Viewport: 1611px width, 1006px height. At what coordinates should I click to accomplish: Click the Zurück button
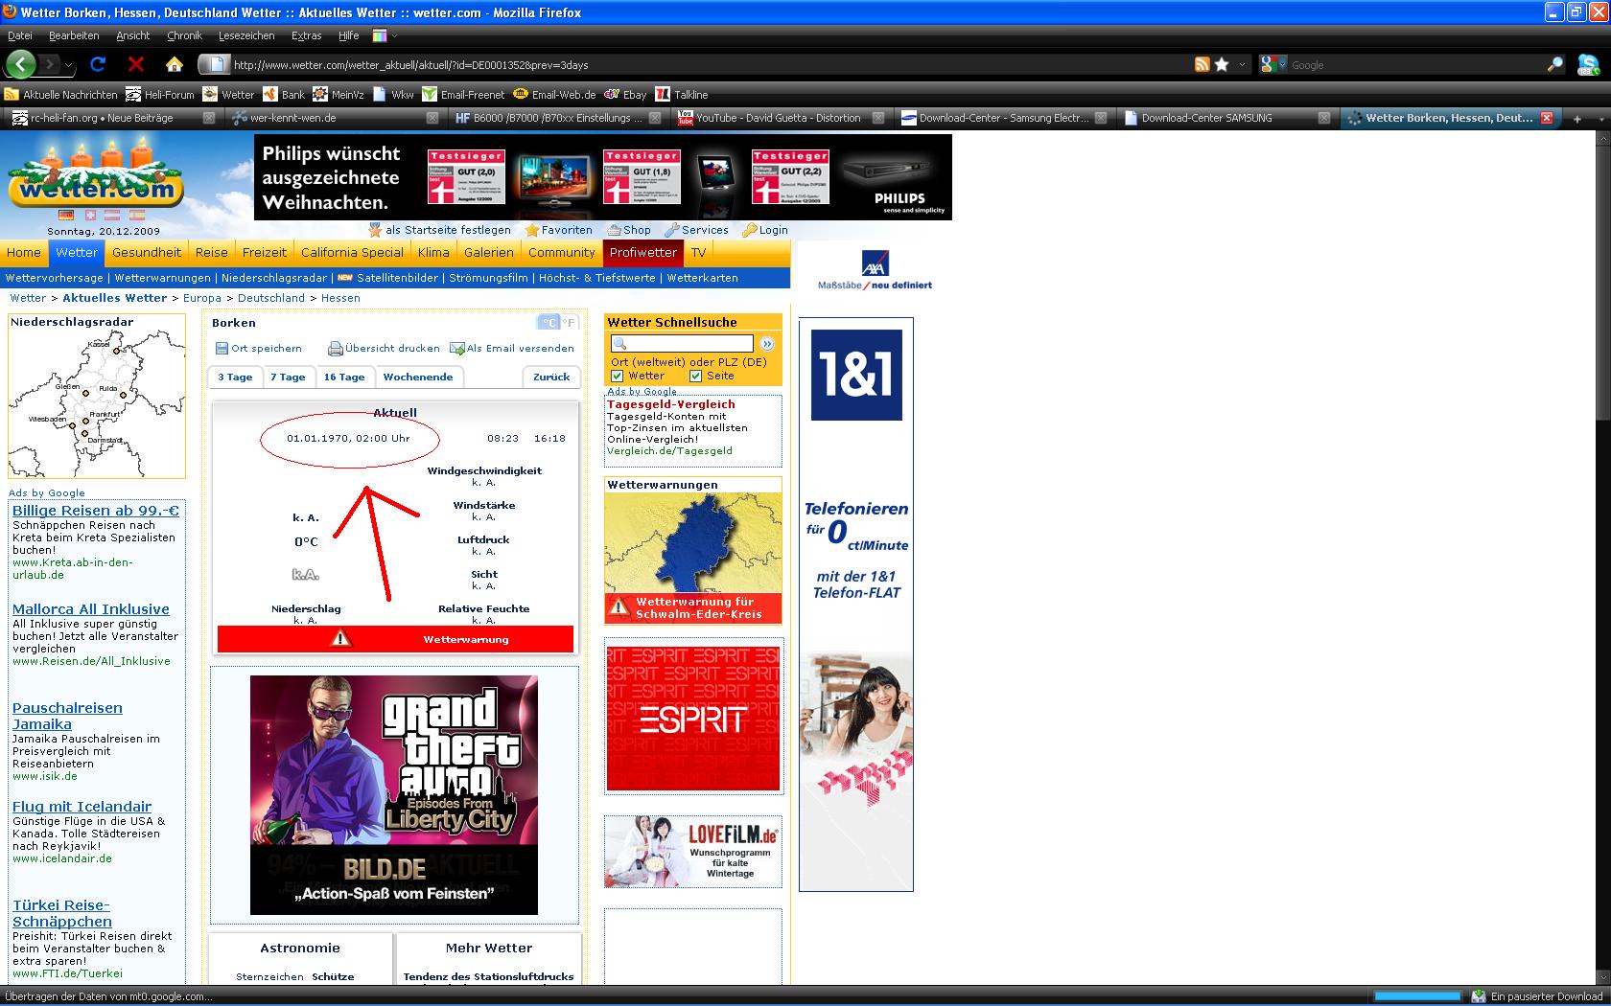coord(551,377)
